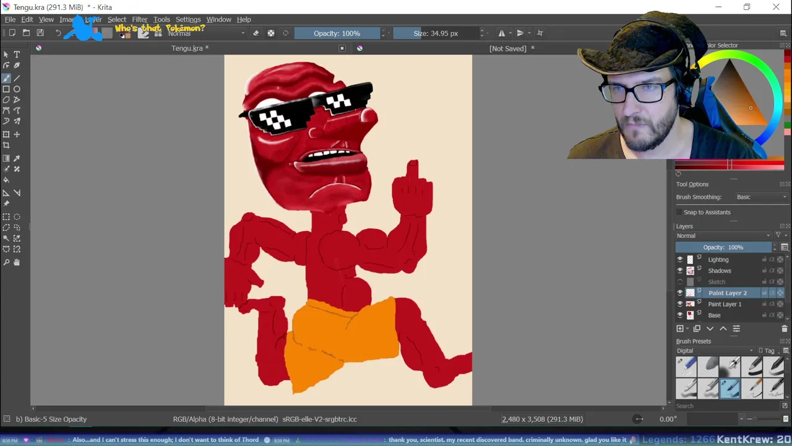Click the Open file toolbar icon
Screen dimensions: 792x446
coord(26,33)
